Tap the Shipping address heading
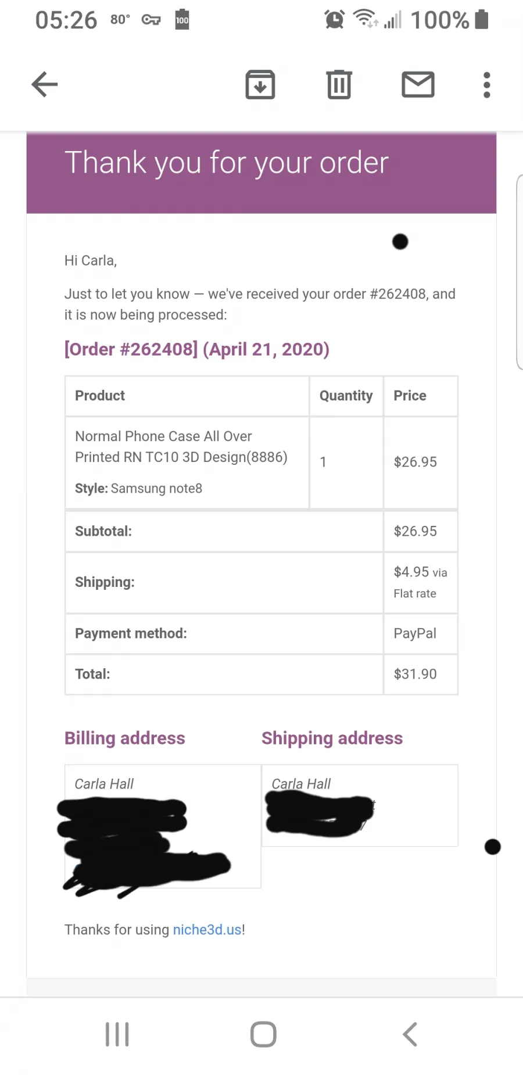This screenshot has height=1075, width=523. tap(332, 738)
